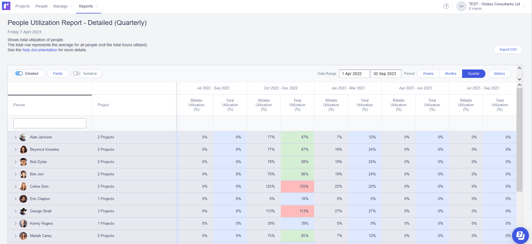Open the help question mark icon

pyautogui.click(x=446, y=6)
